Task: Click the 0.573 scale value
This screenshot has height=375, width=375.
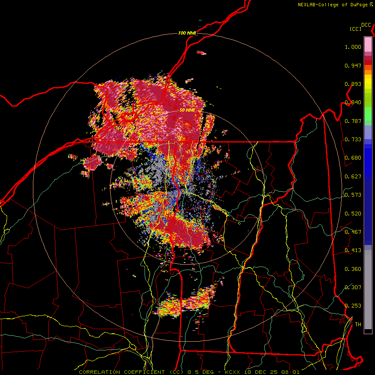Action: tap(353, 195)
